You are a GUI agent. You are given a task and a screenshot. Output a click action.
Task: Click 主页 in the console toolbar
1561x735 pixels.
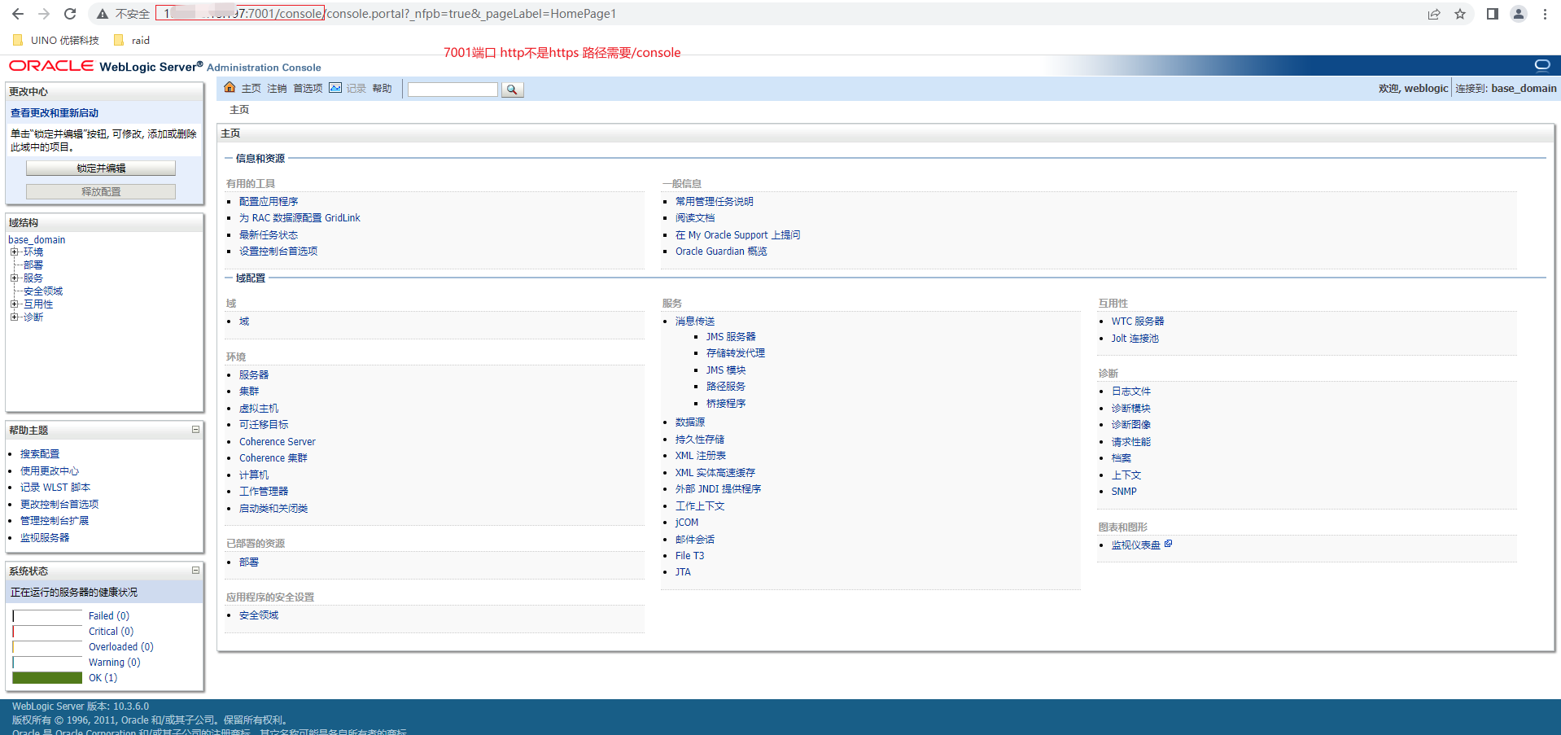(x=251, y=89)
